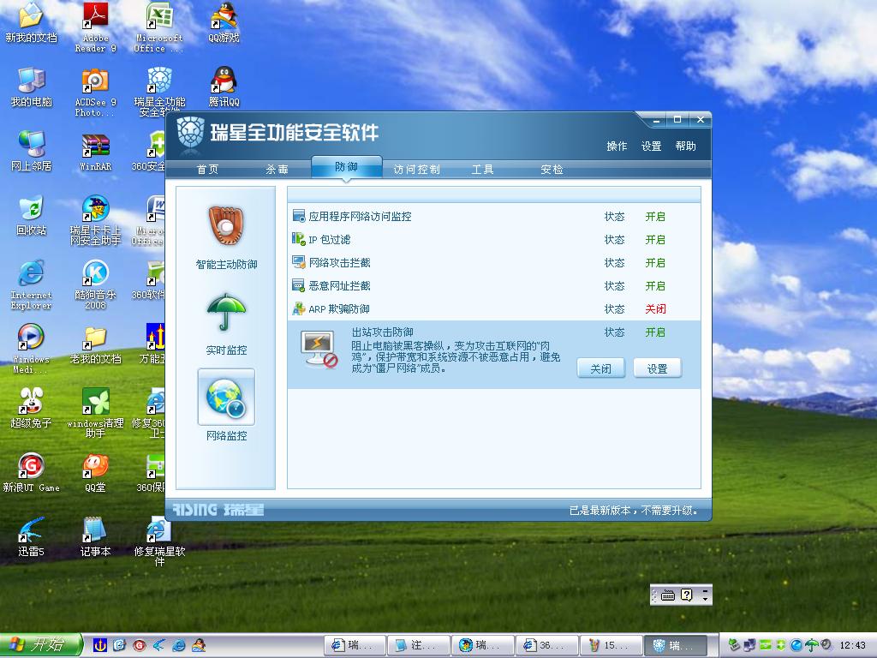Click the taskbar clock showing 12:43
Image resolution: width=877 pixels, height=658 pixels.
852,645
